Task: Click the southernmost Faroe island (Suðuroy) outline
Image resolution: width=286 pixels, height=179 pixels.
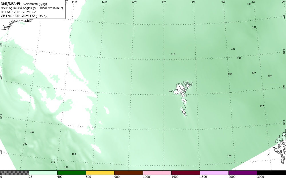Action: 184,111
